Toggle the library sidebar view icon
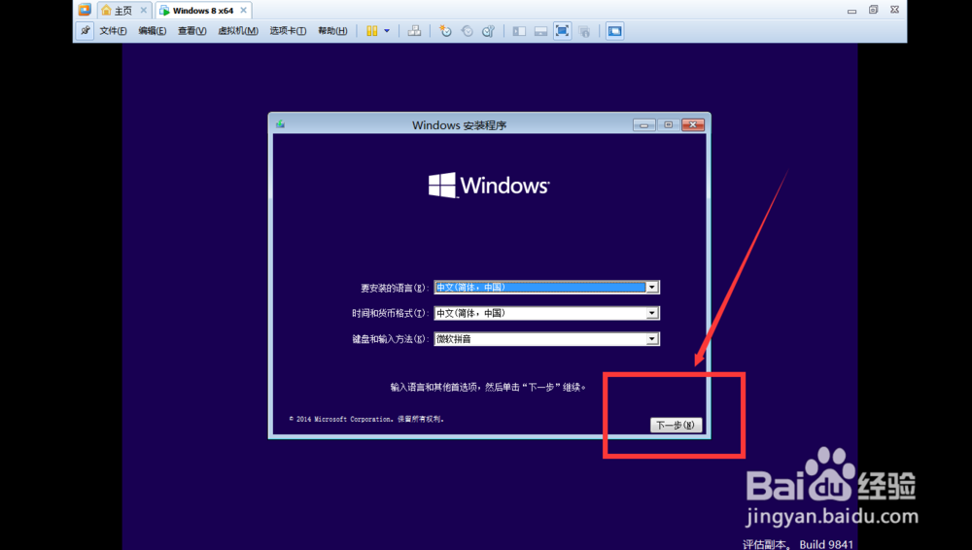 click(x=519, y=31)
